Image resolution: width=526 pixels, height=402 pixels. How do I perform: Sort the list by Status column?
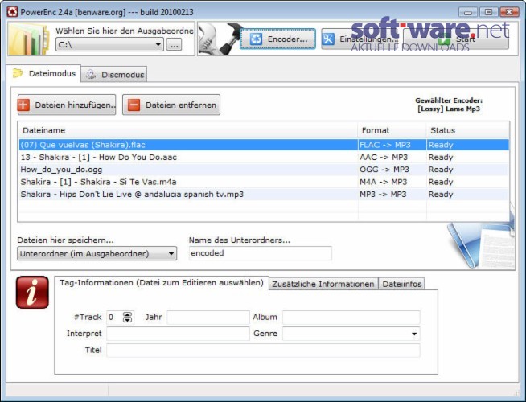click(468, 130)
